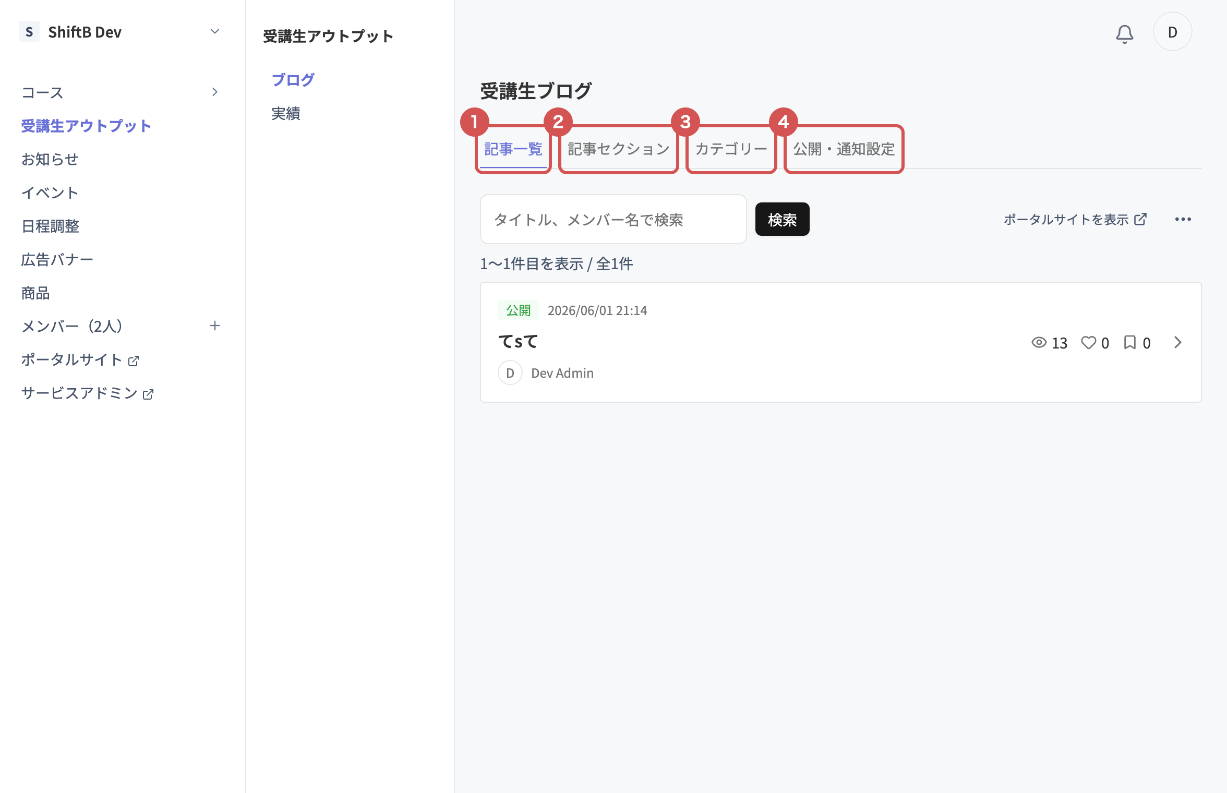Add a member with the plus icon
1227x793 pixels.
214,326
